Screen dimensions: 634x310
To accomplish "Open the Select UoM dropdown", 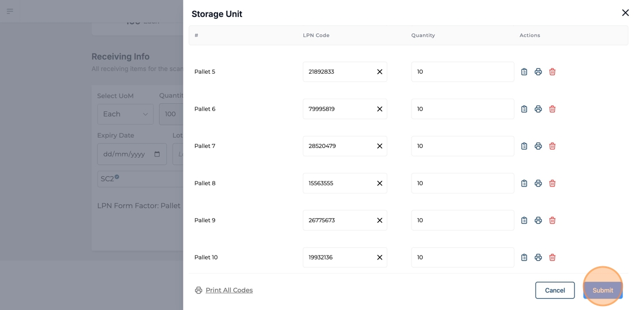I will (125, 114).
